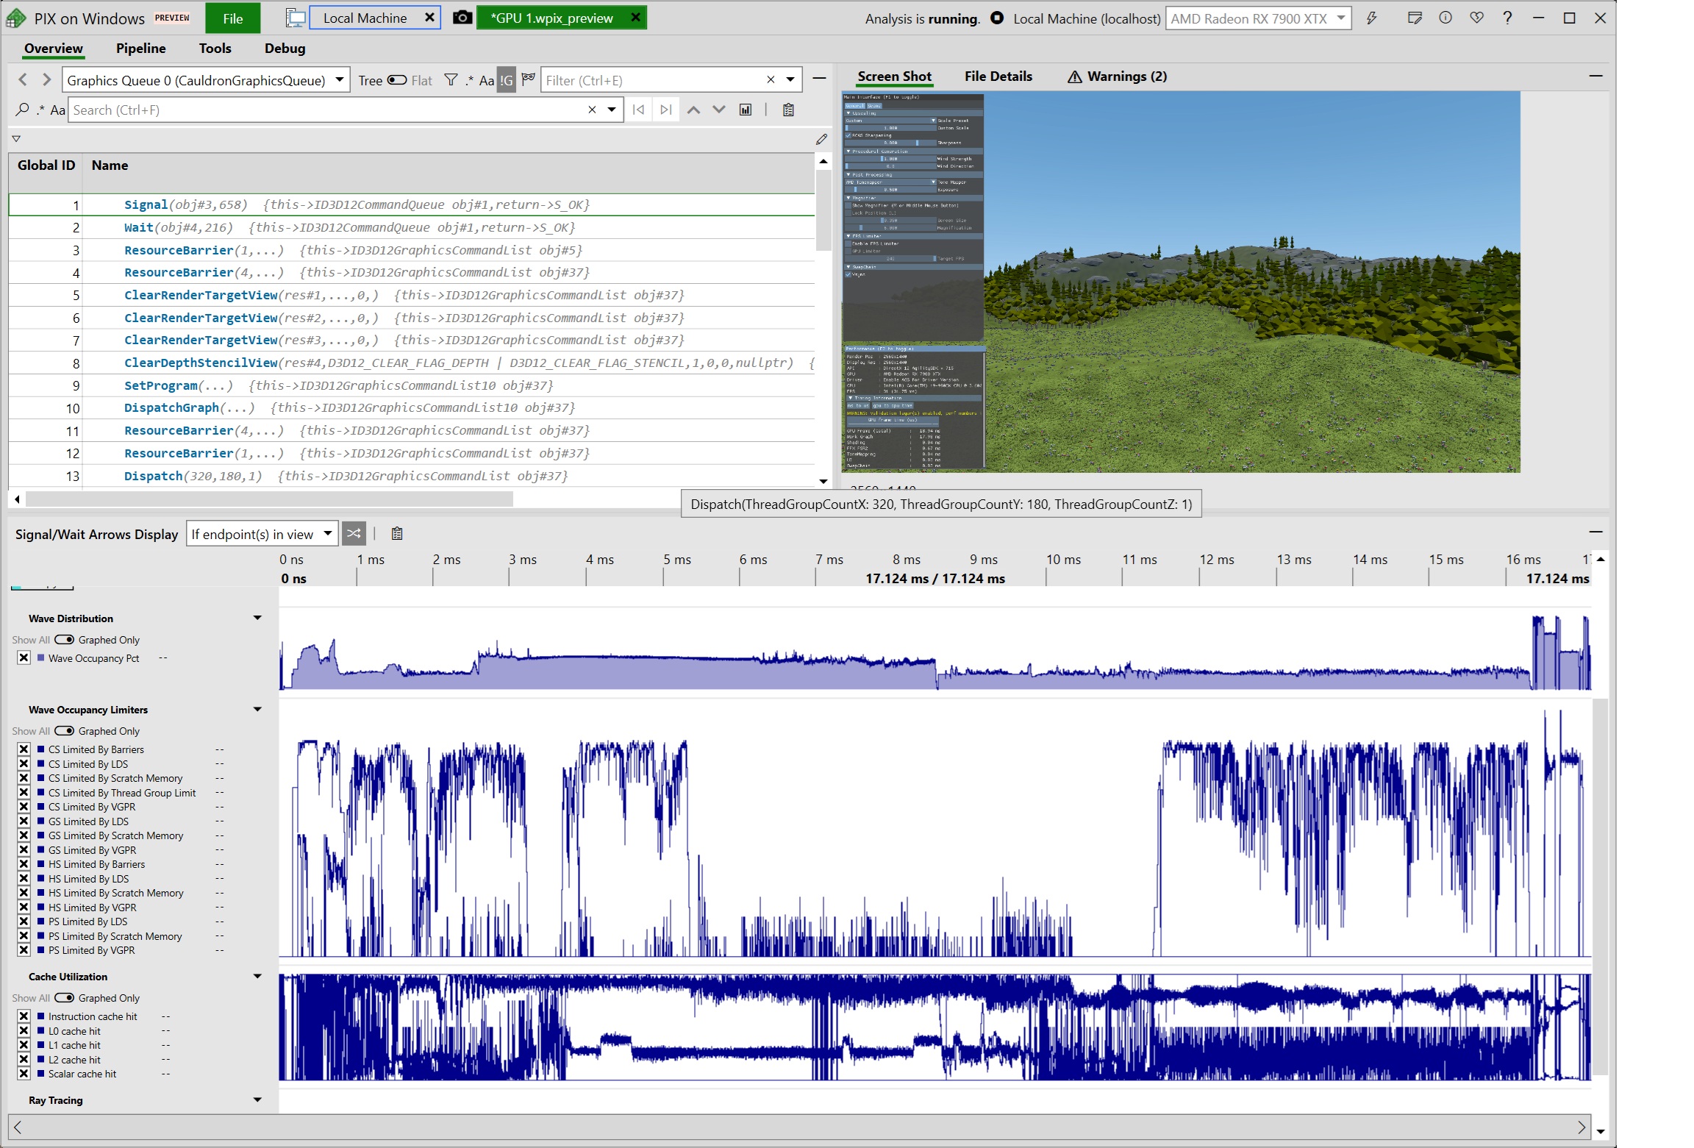This screenshot has width=1694, height=1148.
Task: Click the green File button
Action: coord(232,18)
